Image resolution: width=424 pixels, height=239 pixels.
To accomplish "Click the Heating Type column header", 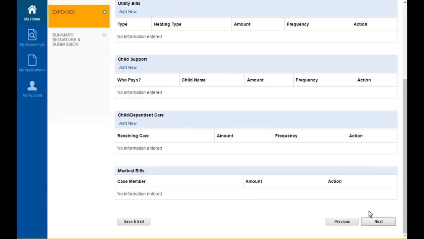I will [168, 24].
